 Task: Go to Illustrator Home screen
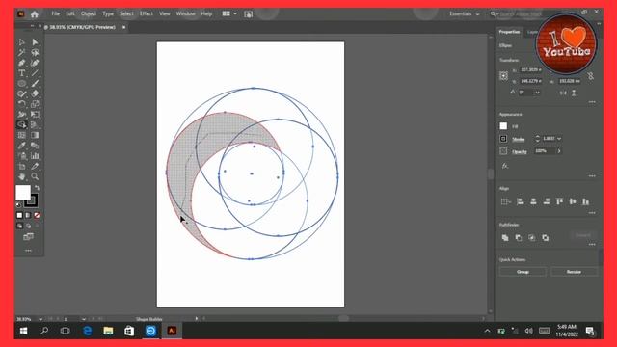coord(35,14)
